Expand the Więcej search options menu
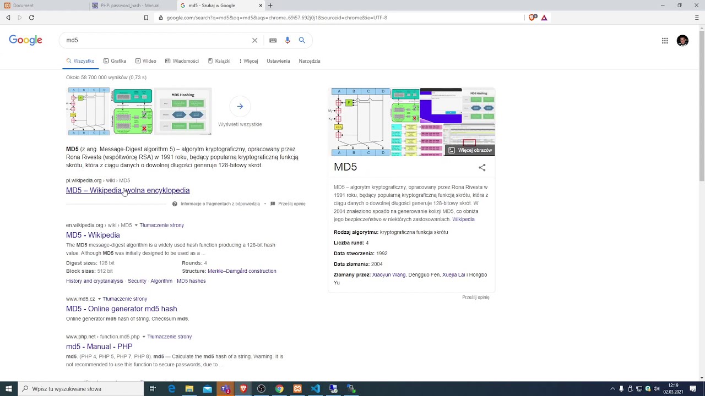 [248, 61]
